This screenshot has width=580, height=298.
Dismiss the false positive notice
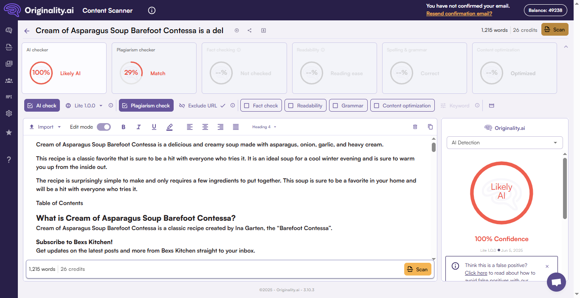coord(547,267)
